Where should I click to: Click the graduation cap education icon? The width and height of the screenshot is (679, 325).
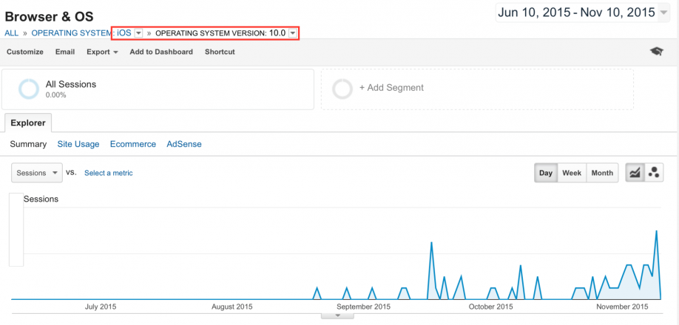(656, 52)
